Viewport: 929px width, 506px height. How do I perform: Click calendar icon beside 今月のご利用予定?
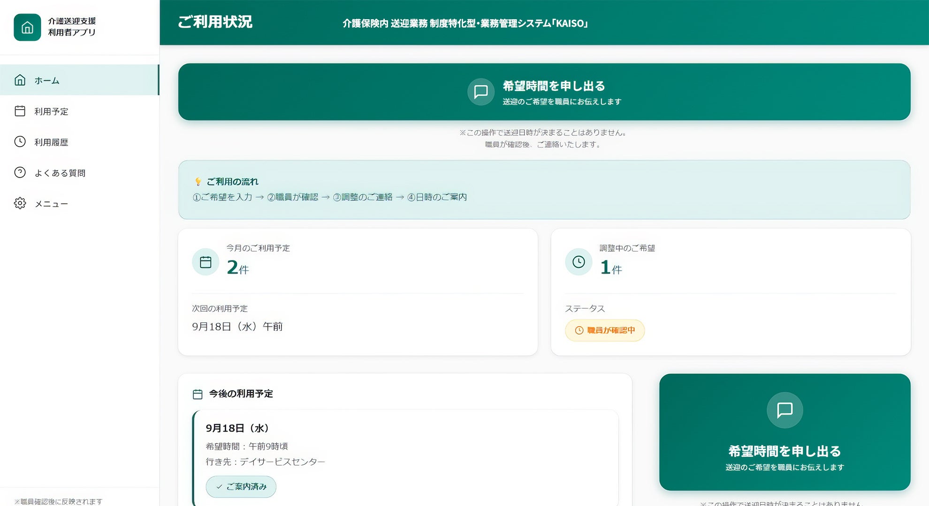click(x=206, y=262)
